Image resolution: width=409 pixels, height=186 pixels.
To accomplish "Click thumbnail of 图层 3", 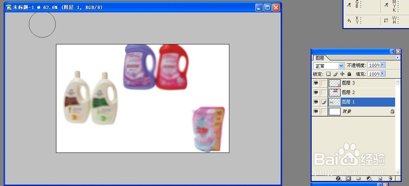I will (x=335, y=83).
